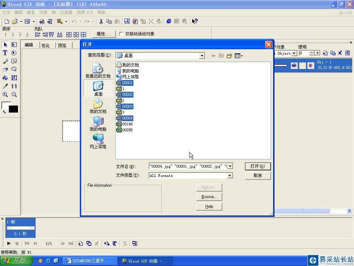Image resolution: width=354 pixels, height=266 pixels.
Task: Click the Add frame icon in frame toolbar
Action: 81,243
